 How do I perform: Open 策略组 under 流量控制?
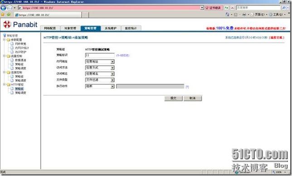click(19, 64)
